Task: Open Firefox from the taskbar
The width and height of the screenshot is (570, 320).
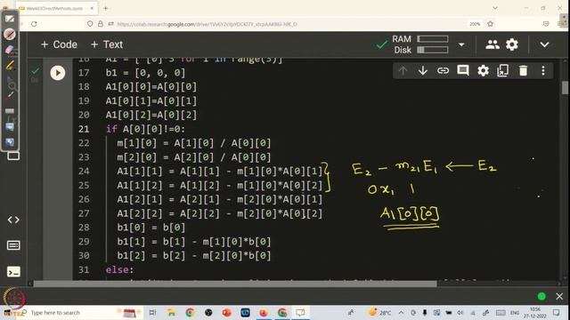Action: coord(264,312)
